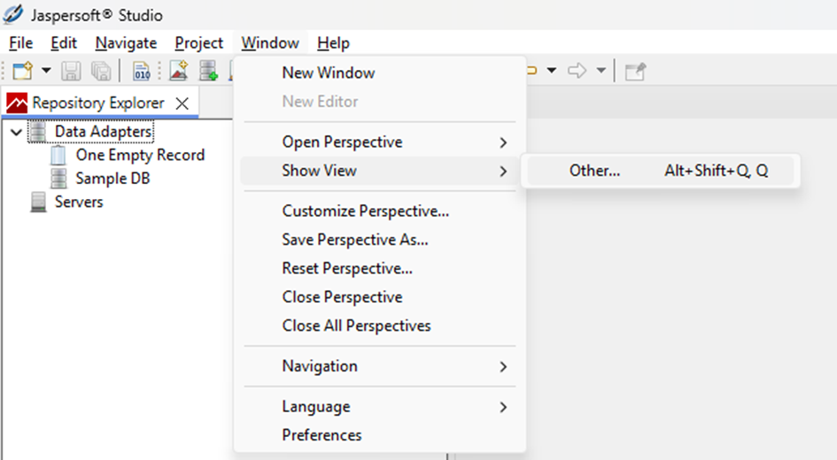Click the New wizard toolbar icon
837x460 pixels.
(22, 71)
